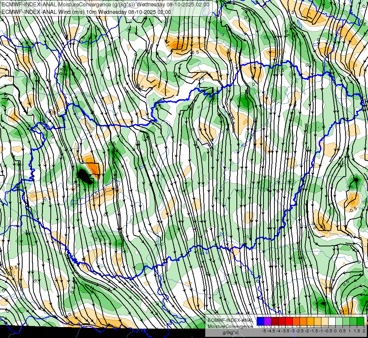
Task: Pick the pale peach legend swatch left of white
Action: tap(325, 321)
